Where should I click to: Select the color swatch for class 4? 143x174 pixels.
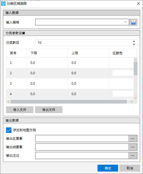coord(123,94)
